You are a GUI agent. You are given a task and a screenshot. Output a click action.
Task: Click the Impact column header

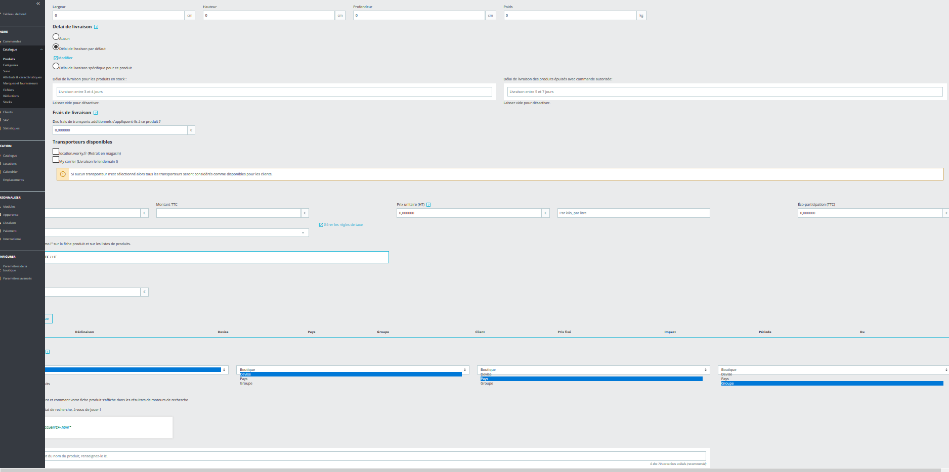click(670, 332)
